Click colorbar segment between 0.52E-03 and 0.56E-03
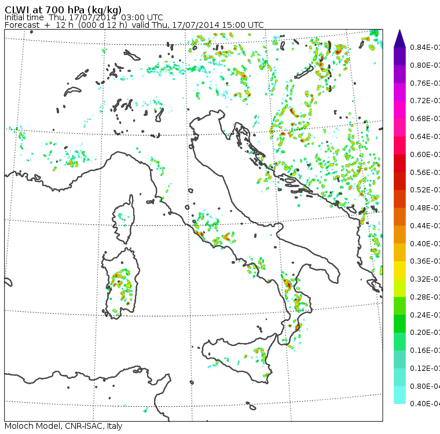Viewport: 440px width, 434px height. click(400, 181)
